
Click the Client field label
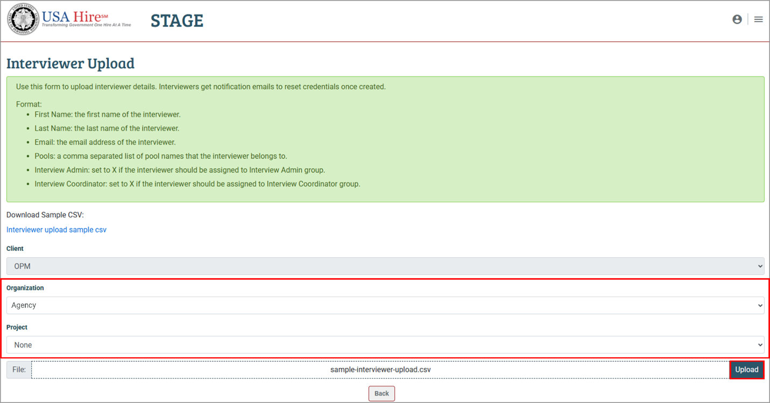(x=15, y=249)
